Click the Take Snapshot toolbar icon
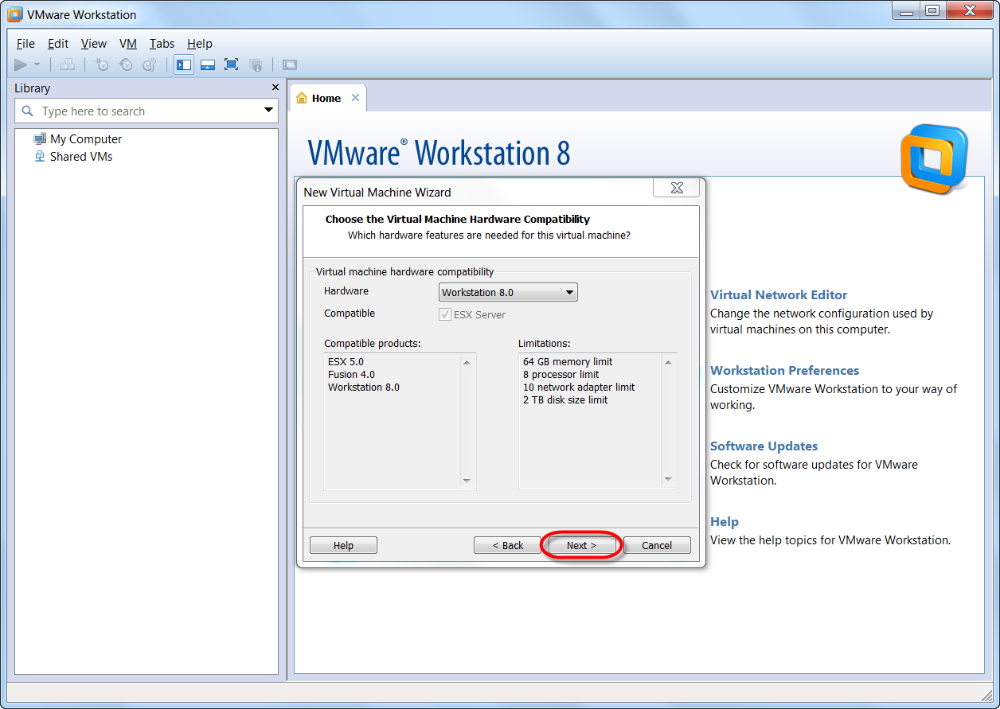This screenshot has width=1000, height=709. [102, 64]
